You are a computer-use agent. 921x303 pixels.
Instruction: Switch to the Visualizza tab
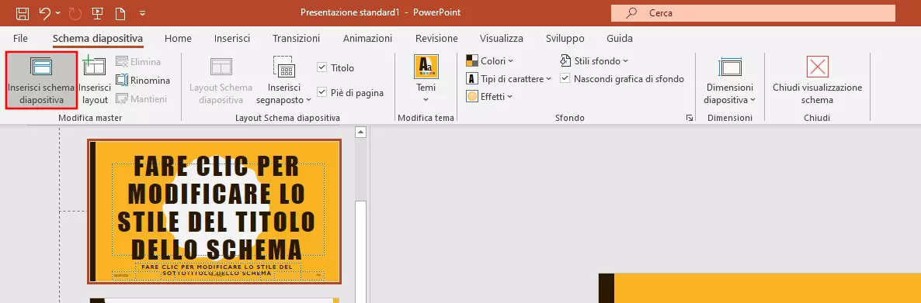point(501,38)
